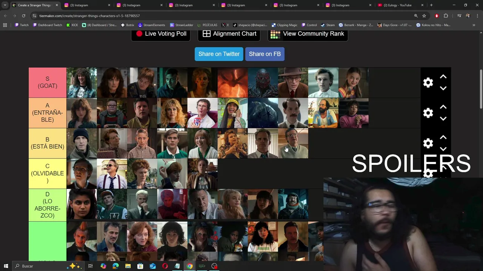Share tier list on FB
This screenshot has height=271, width=483.
[x=265, y=54]
